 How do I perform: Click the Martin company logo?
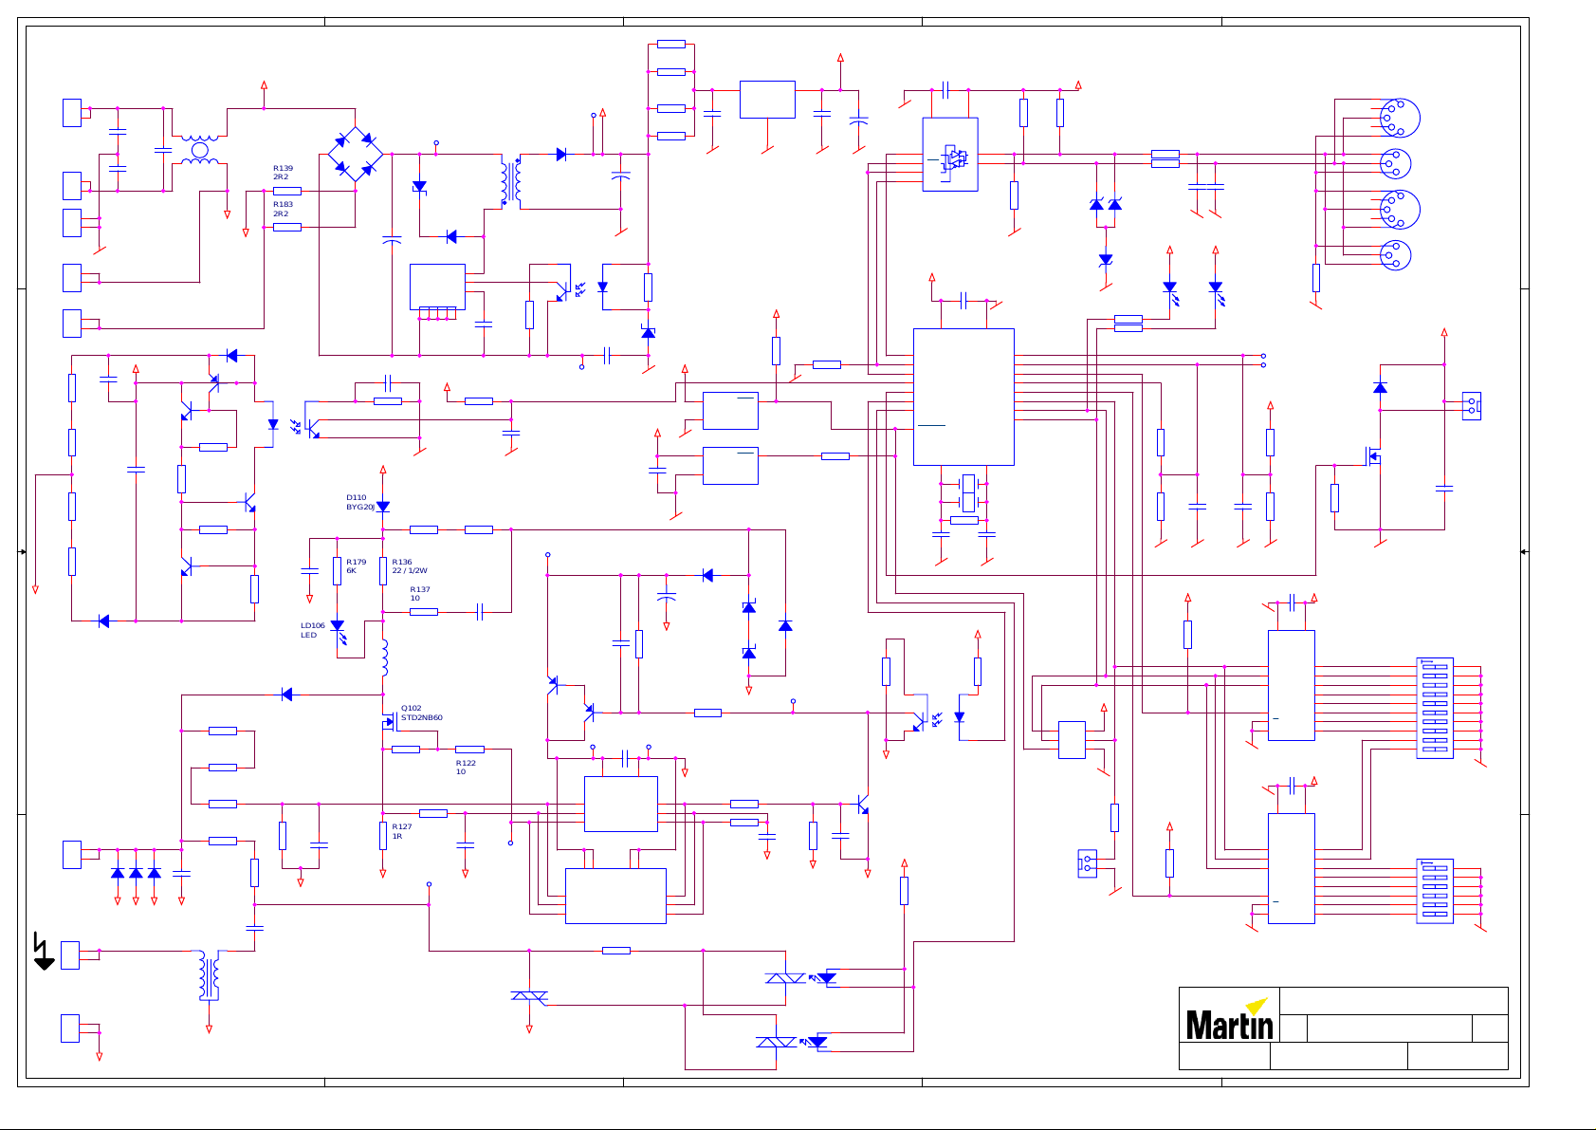[1229, 1019]
